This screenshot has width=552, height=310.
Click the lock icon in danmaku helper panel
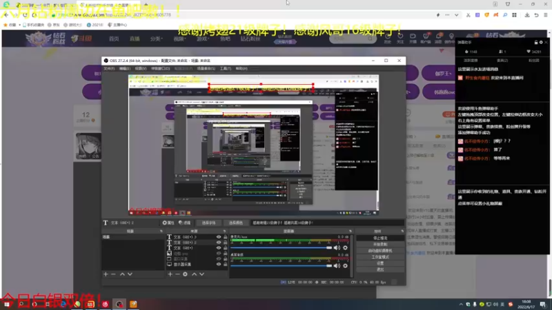(x=536, y=42)
